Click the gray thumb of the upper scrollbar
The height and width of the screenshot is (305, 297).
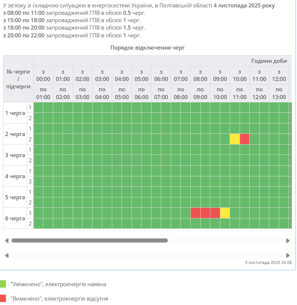pyautogui.click(x=89, y=241)
